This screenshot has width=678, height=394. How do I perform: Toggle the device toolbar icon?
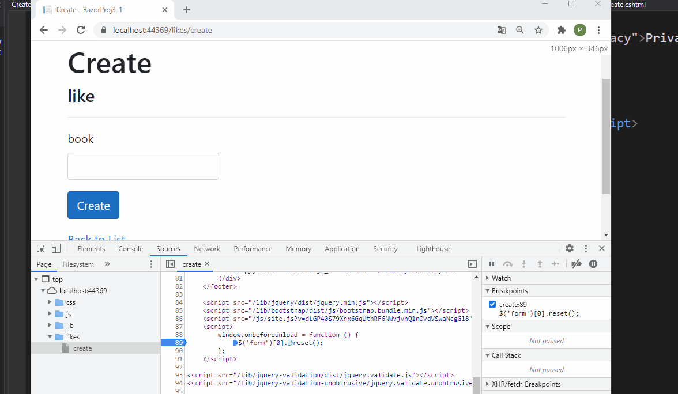click(x=55, y=248)
